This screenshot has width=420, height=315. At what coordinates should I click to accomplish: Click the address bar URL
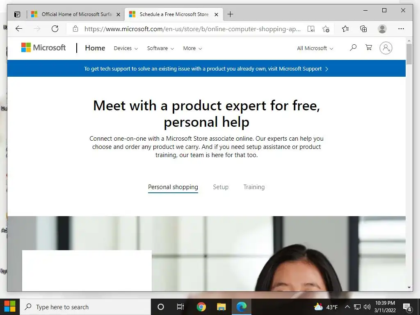[192, 29]
